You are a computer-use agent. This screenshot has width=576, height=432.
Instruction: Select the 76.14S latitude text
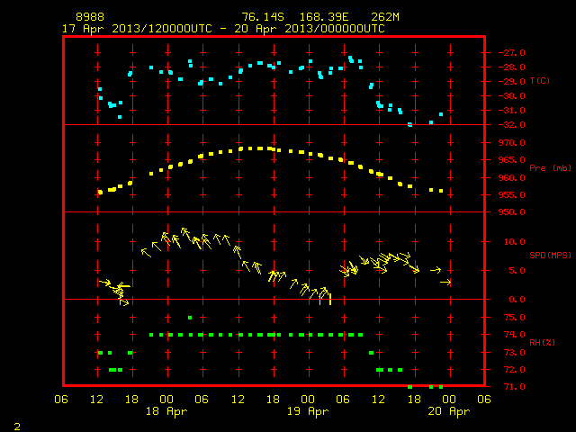[x=263, y=17]
